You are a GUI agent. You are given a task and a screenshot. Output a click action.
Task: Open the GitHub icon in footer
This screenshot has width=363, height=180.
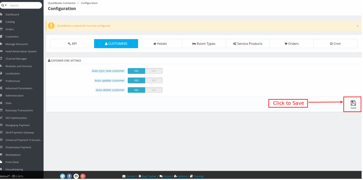click(x=76, y=176)
